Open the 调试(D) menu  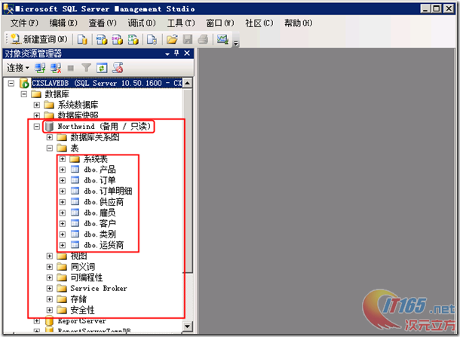click(x=142, y=23)
